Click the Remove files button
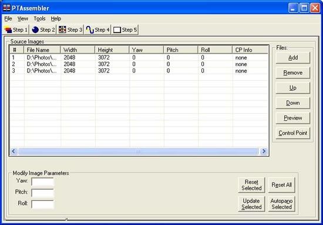 click(292, 72)
